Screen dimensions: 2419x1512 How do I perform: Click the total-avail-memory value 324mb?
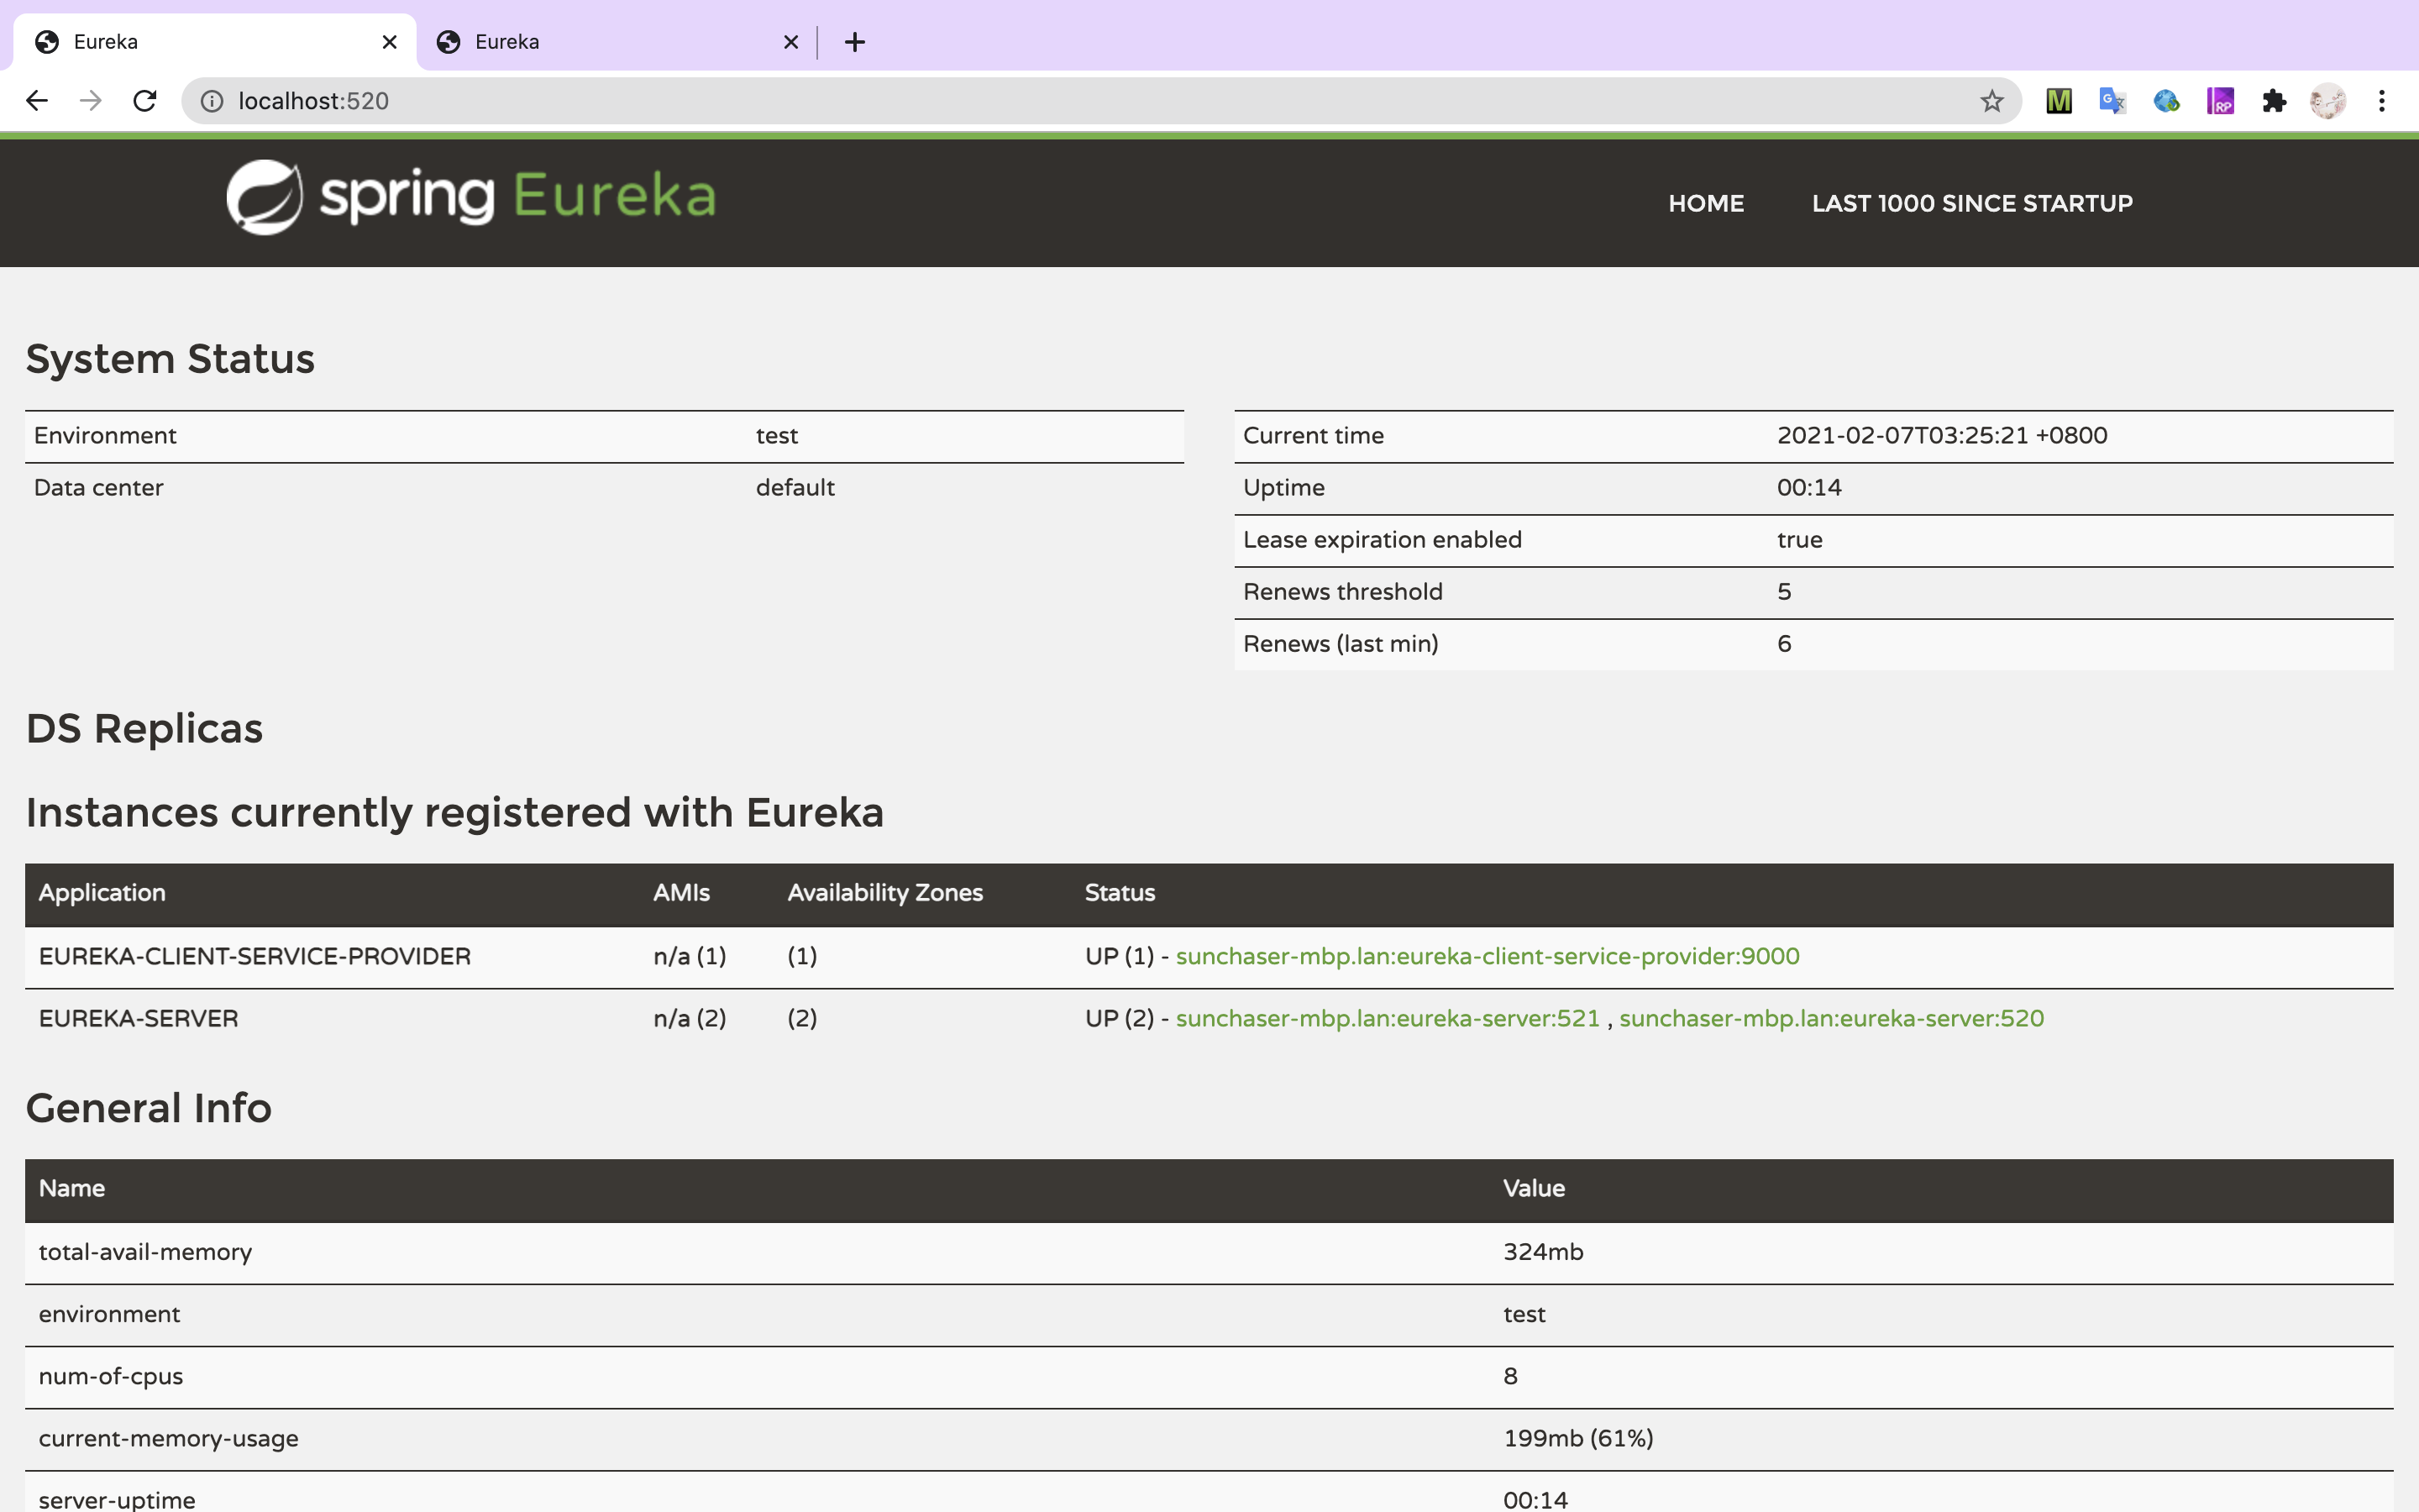(1542, 1252)
